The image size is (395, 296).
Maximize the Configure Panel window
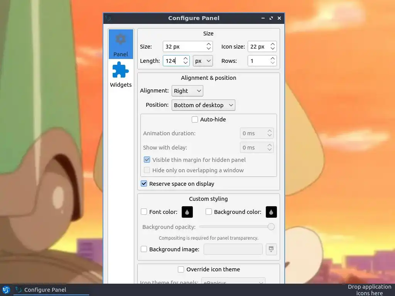tap(271, 18)
